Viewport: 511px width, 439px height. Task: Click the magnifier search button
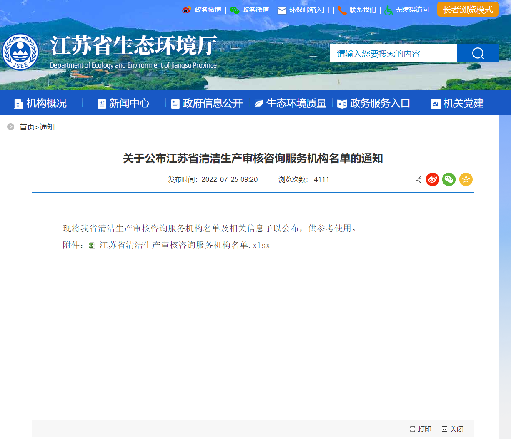(x=478, y=53)
